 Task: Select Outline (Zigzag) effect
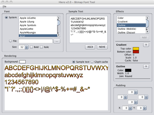(131, 32)
